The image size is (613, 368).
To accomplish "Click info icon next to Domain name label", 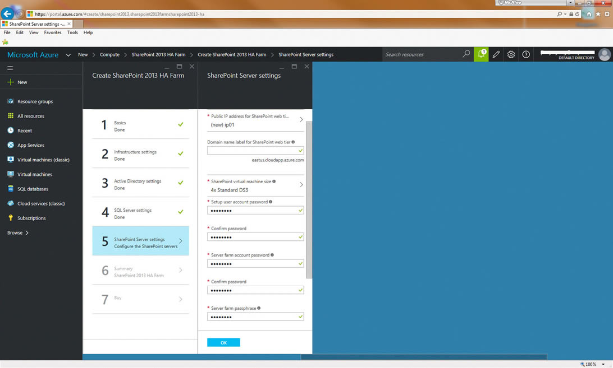I will tap(293, 142).
